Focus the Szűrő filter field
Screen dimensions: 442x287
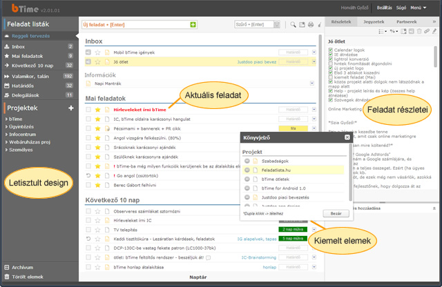(254, 25)
